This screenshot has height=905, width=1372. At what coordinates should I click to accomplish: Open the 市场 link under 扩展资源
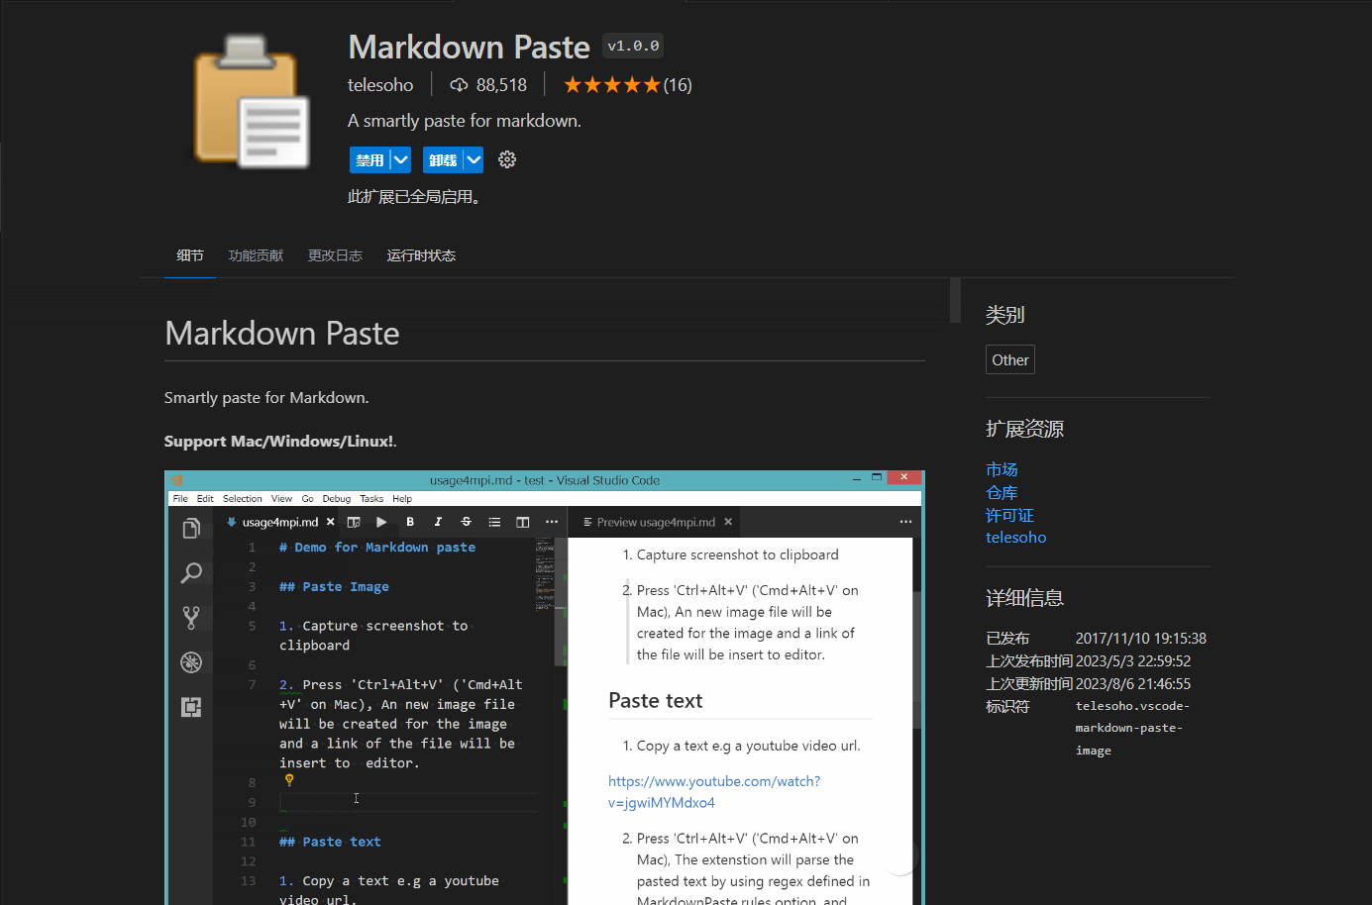[x=1002, y=468]
